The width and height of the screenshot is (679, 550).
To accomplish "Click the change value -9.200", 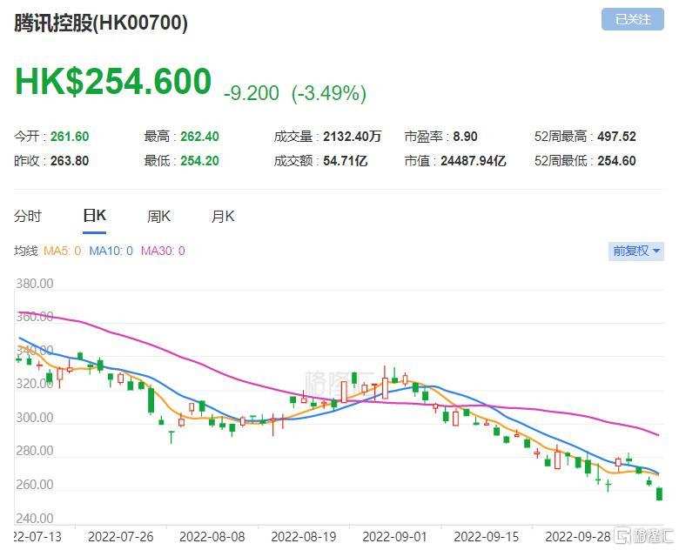I will [x=252, y=93].
